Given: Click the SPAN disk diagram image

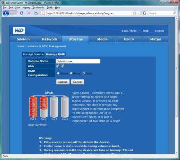Looking at the screenshot, I should point(49,106).
